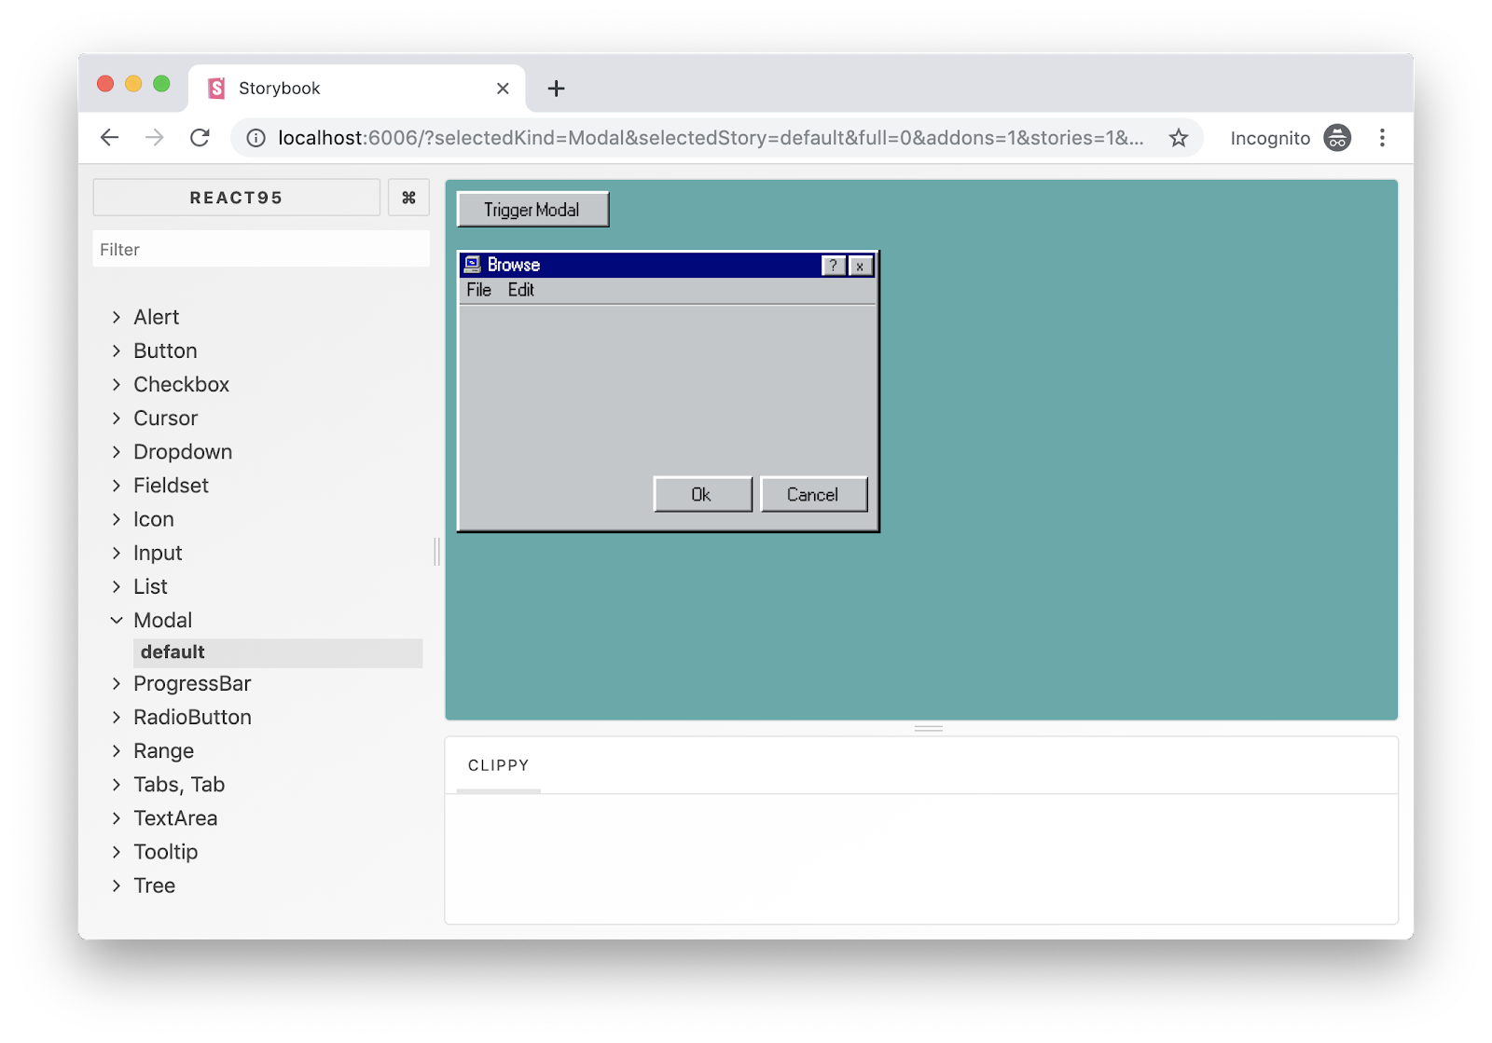The image size is (1492, 1043).
Task: Expand the Checkbox stories group
Action: coord(181,384)
